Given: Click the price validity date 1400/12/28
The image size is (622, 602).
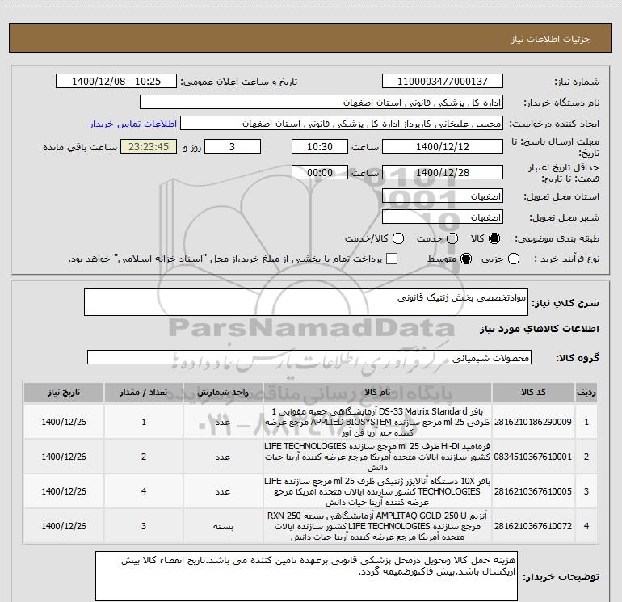Looking at the screenshot, I should [443, 172].
